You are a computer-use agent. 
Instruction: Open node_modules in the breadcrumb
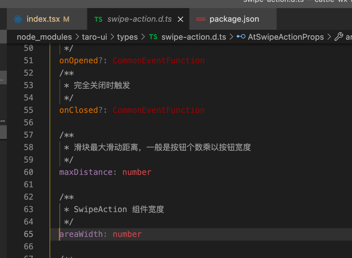44,37
